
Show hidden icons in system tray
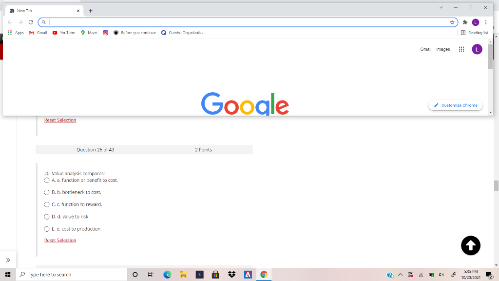tap(400, 274)
